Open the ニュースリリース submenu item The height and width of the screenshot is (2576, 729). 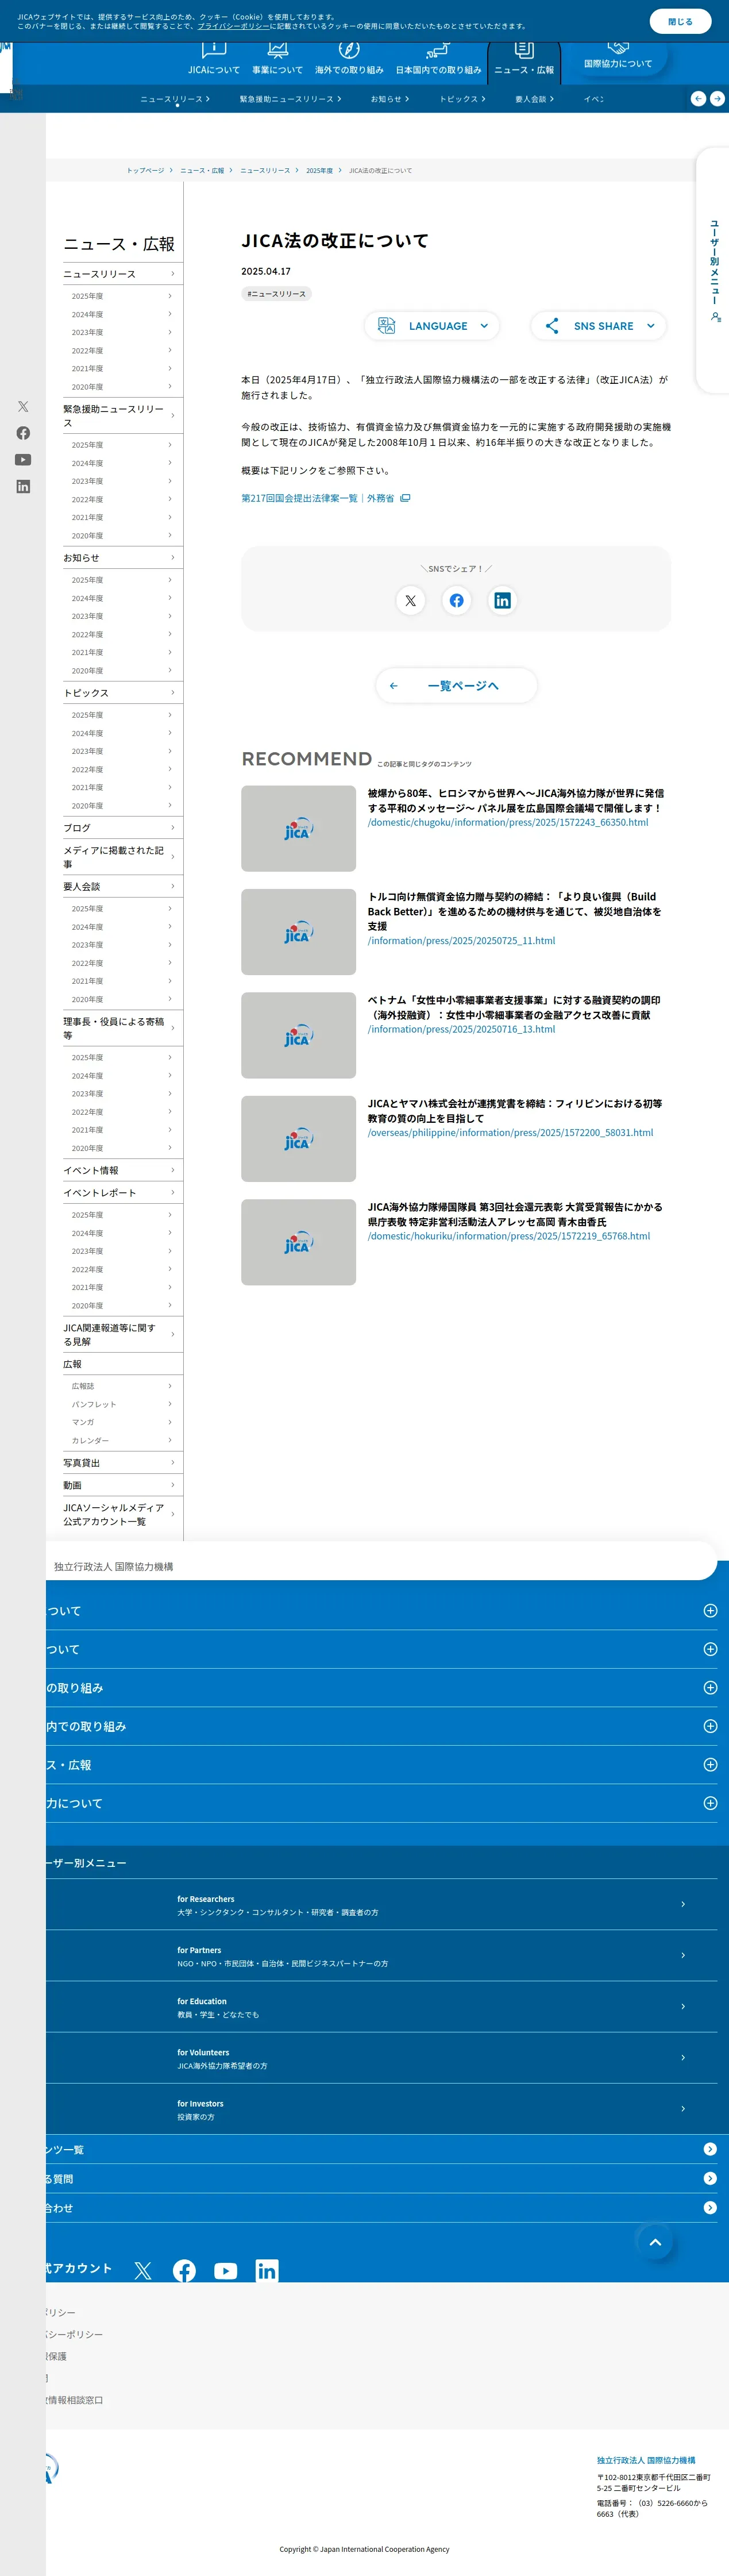point(175,99)
